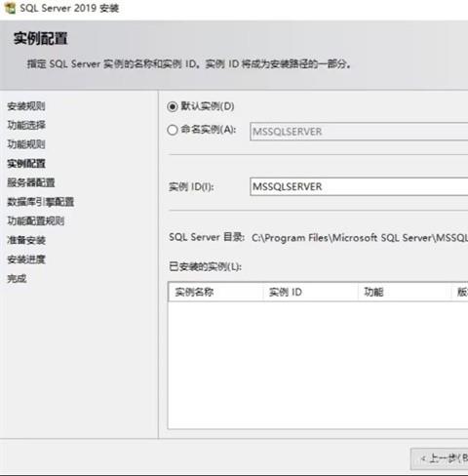Click the 功能 column header
This screenshot has width=468, height=476.
point(406,292)
